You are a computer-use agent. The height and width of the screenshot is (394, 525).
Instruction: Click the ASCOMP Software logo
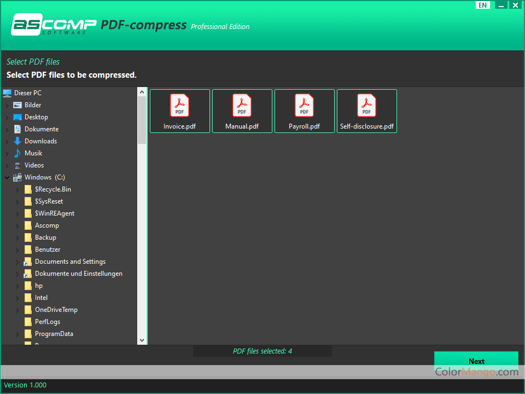tap(54, 25)
